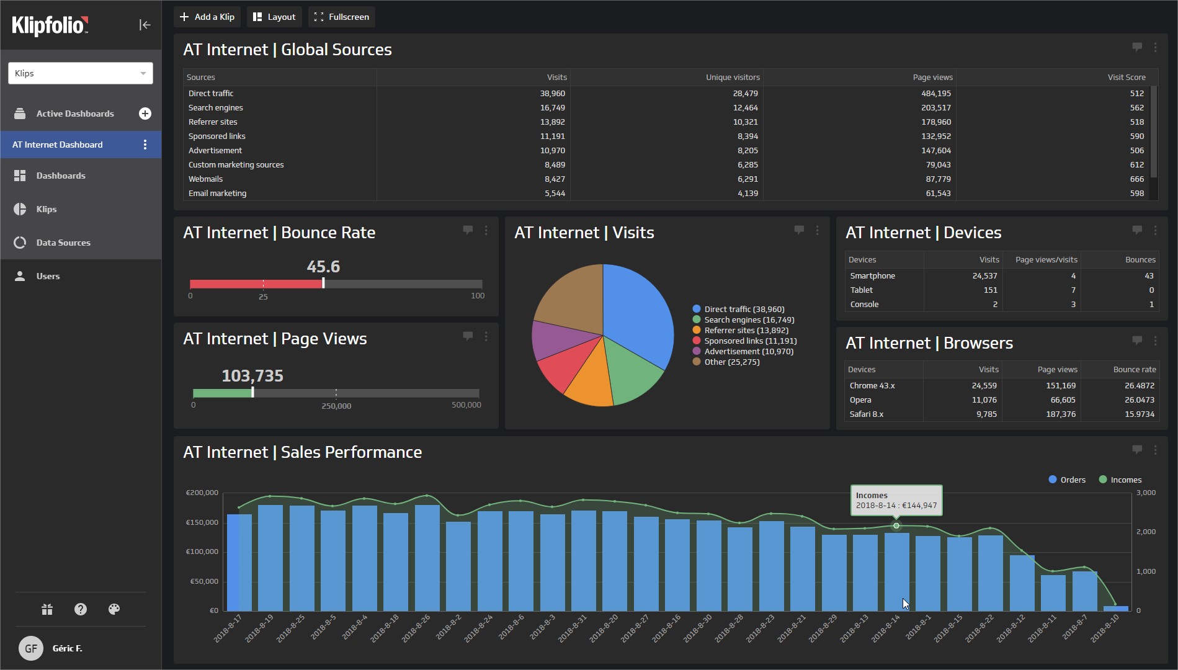Collapse the left sidebar with arrow icon
1178x670 pixels.
click(145, 25)
